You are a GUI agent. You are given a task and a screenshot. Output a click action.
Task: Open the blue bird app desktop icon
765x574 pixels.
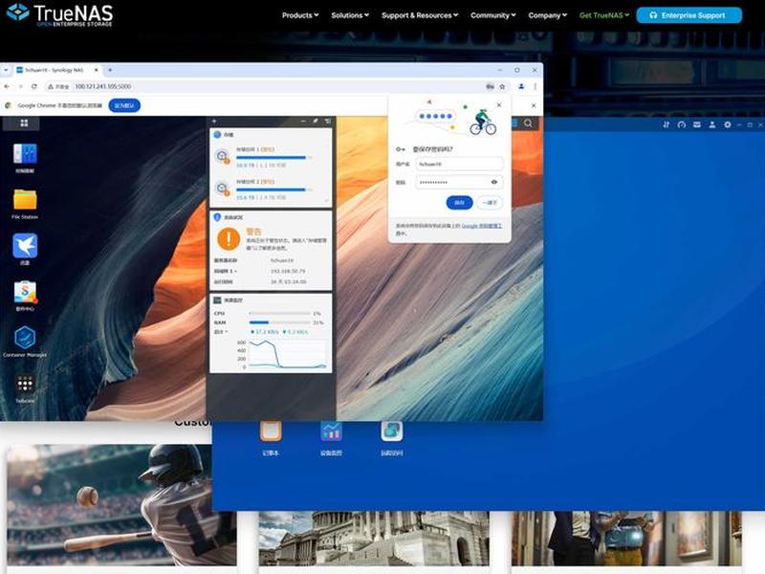[x=25, y=246]
